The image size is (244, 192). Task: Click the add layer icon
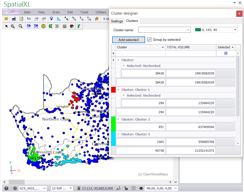coord(14,19)
